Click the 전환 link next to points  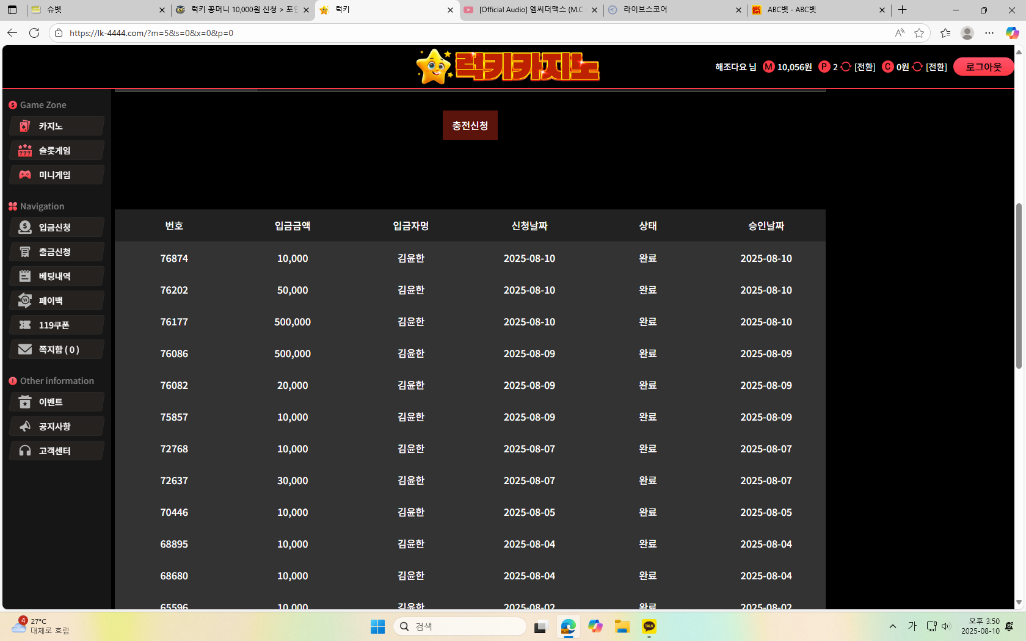(x=865, y=67)
